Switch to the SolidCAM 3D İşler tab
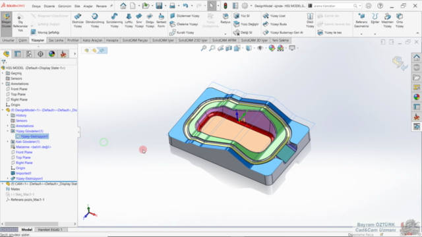Image resolution: width=422 pixels, height=237 pixels. tap(255, 40)
